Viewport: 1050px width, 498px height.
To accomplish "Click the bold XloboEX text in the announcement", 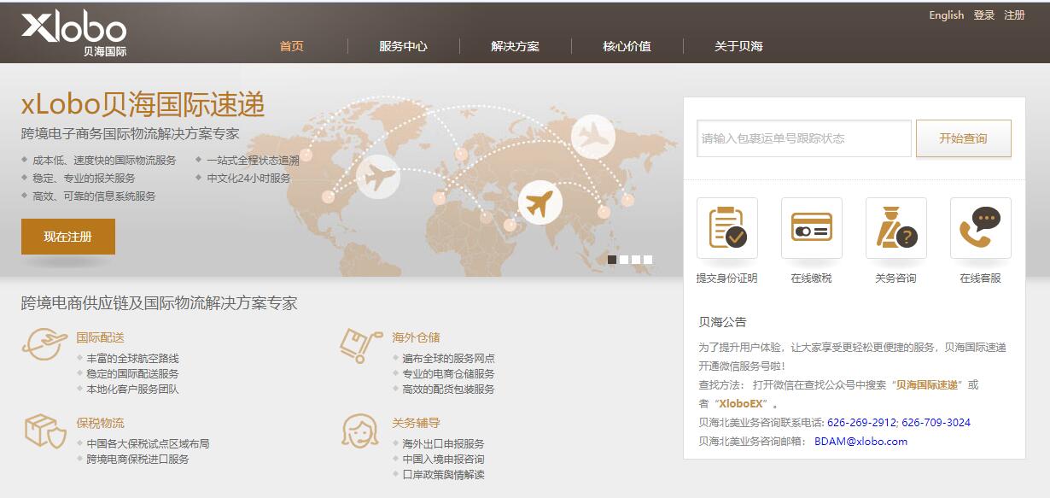I will tap(741, 404).
